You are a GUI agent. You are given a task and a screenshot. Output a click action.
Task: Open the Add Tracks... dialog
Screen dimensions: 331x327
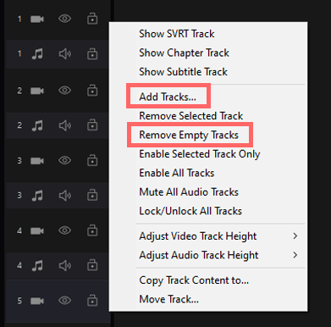click(x=168, y=97)
